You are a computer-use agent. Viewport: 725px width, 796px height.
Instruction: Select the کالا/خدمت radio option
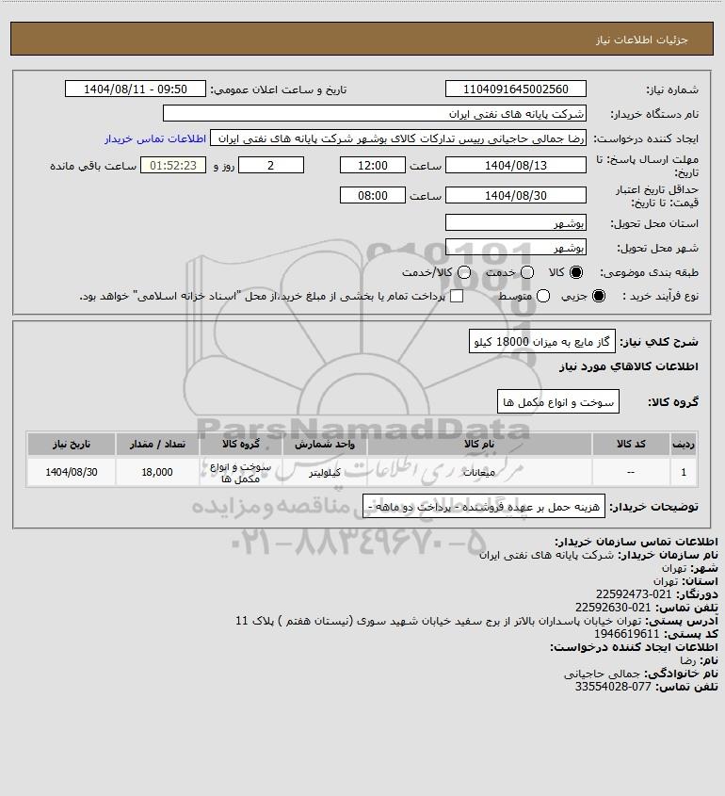pos(463,272)
